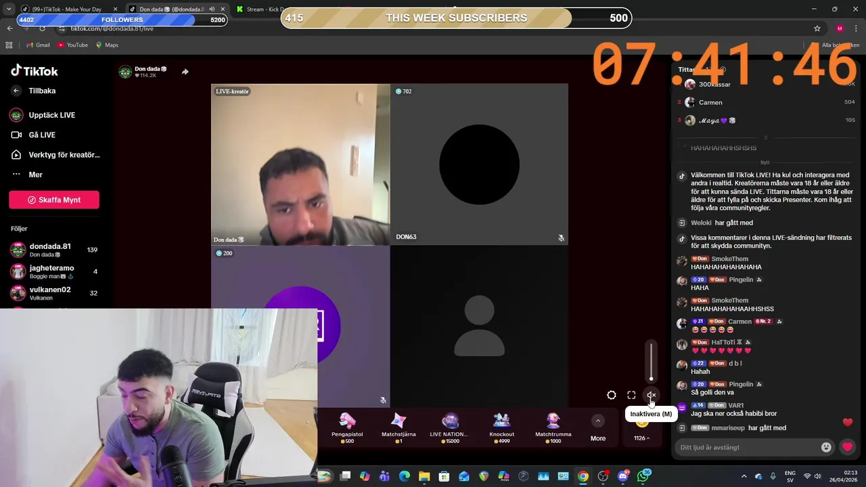Viewport: 866px width, 487px height.
Task: Open dondada.81 followed account
Action: 54,250
